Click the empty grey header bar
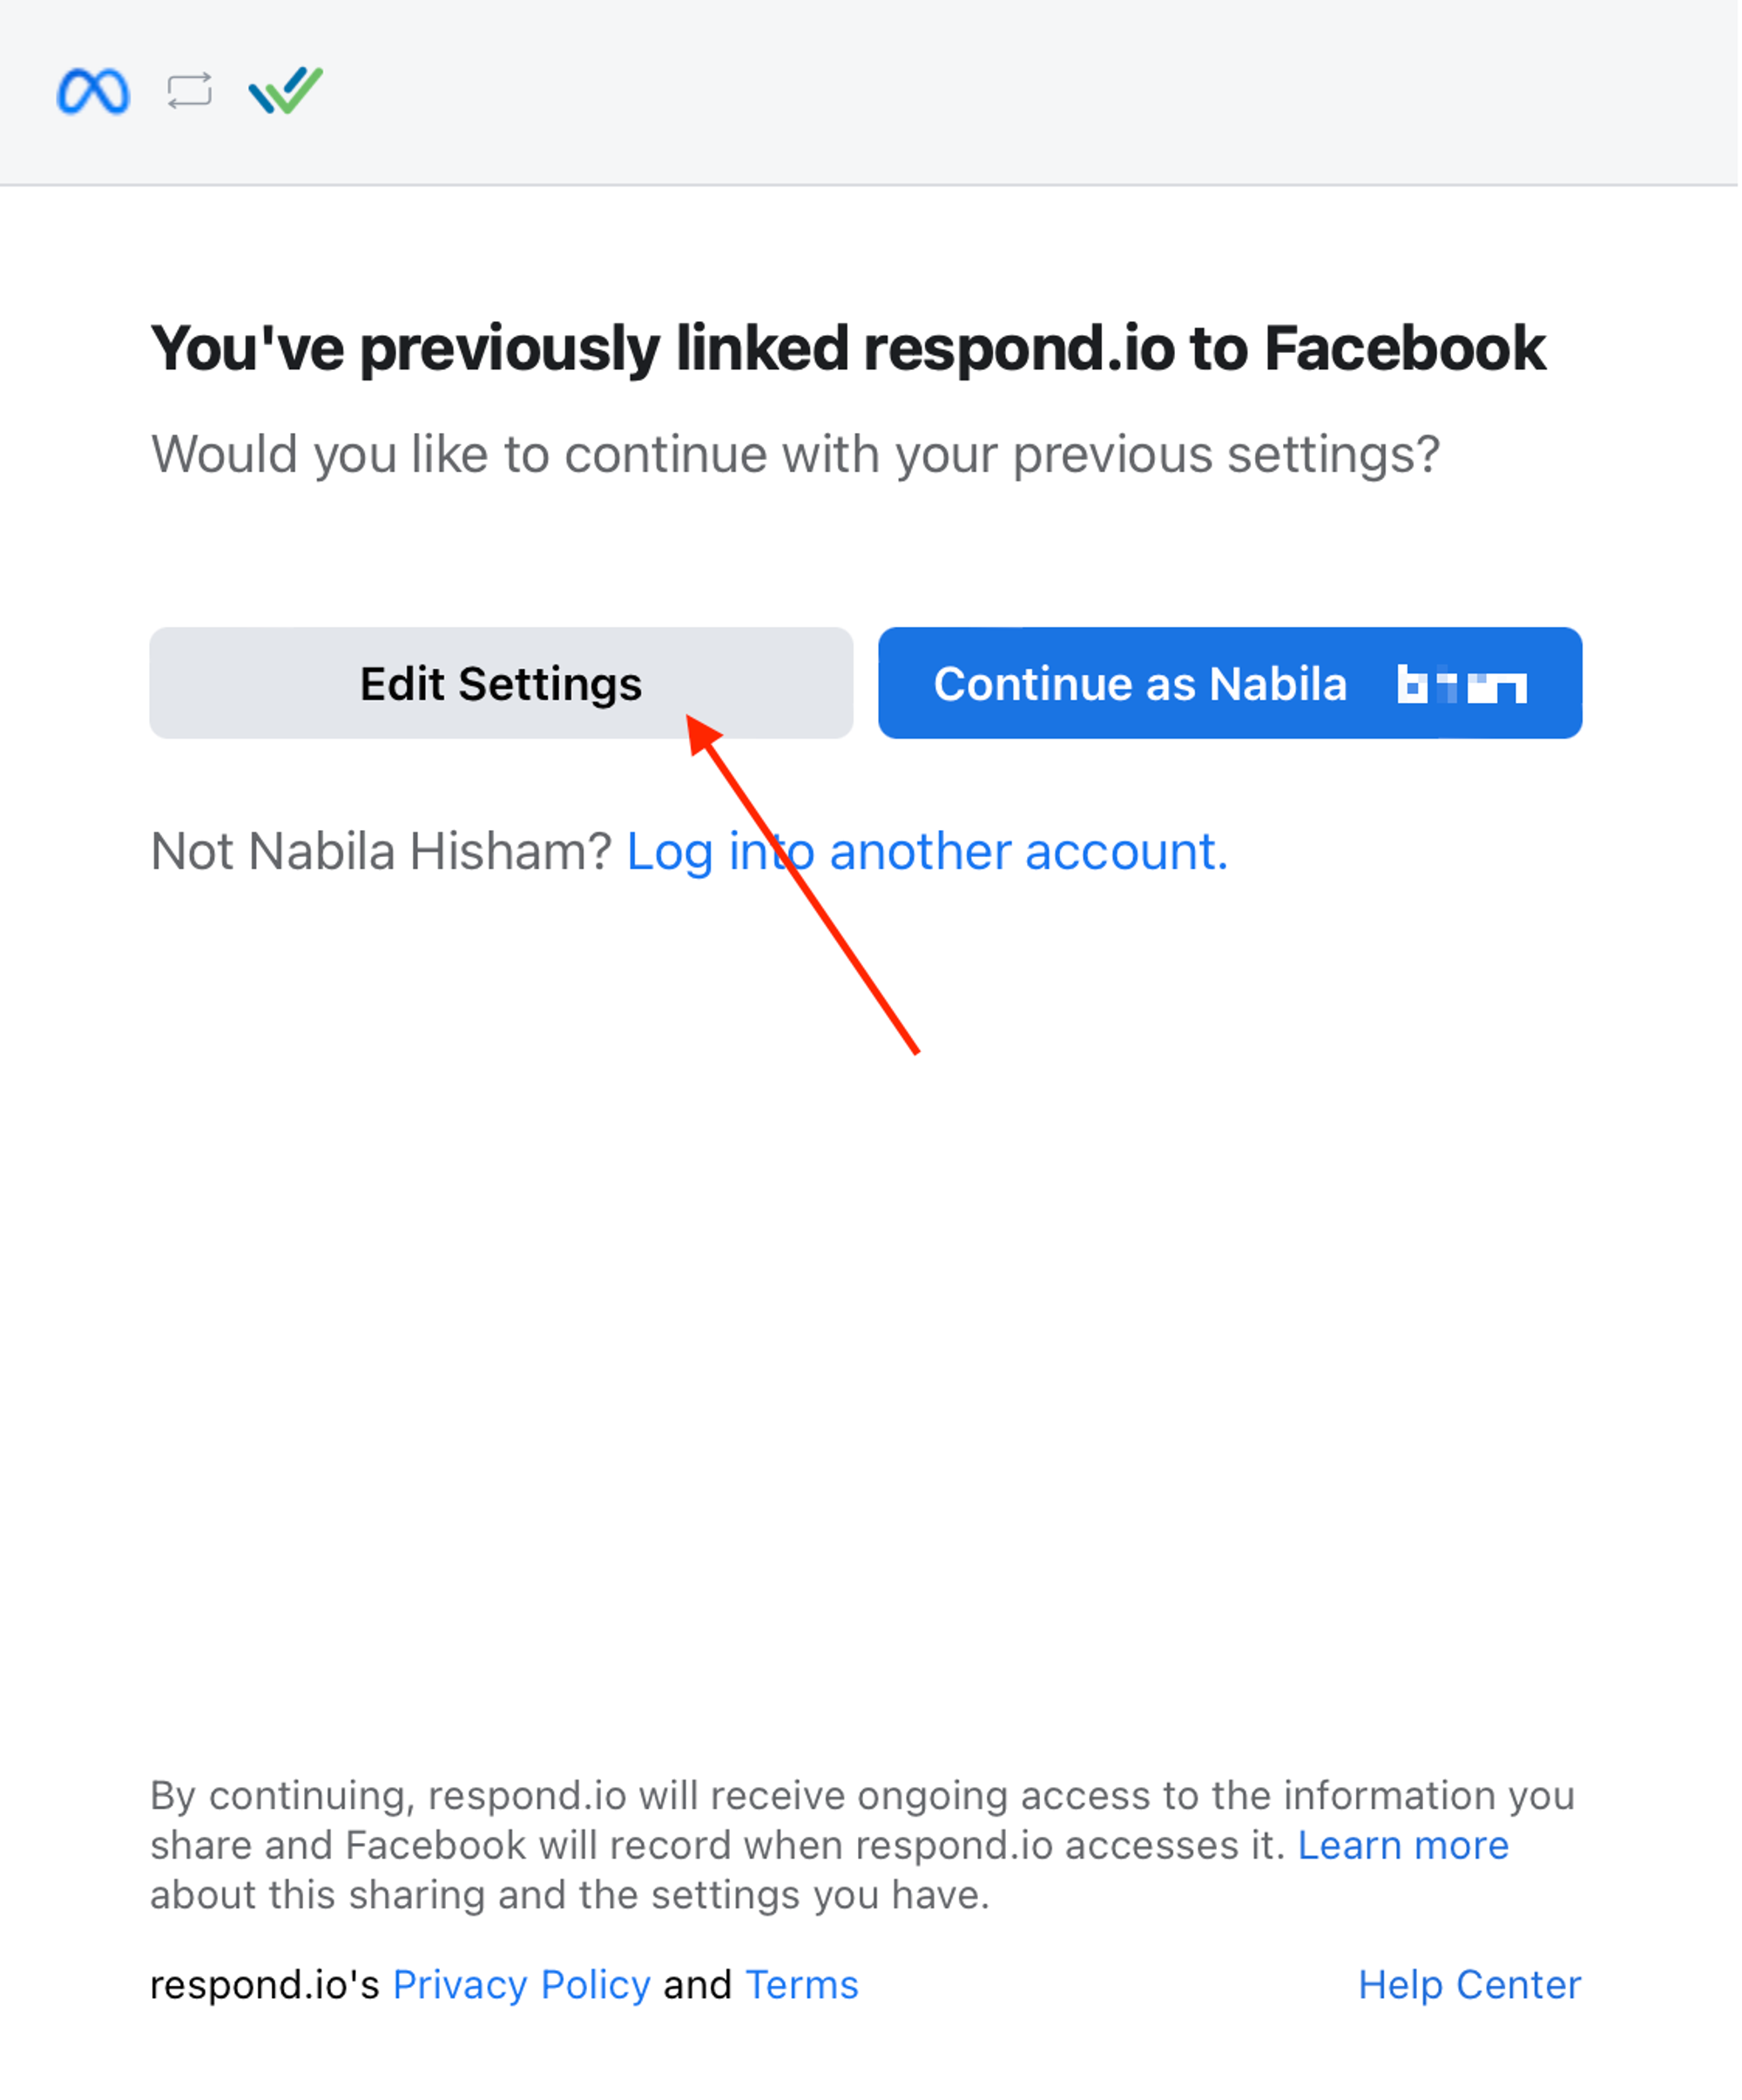 tap(1000, 92)
